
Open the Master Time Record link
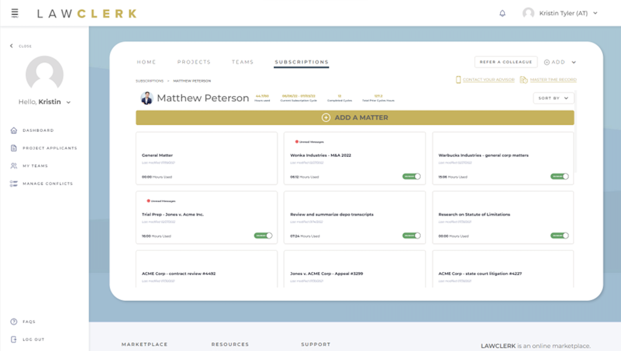pos(548,80)
